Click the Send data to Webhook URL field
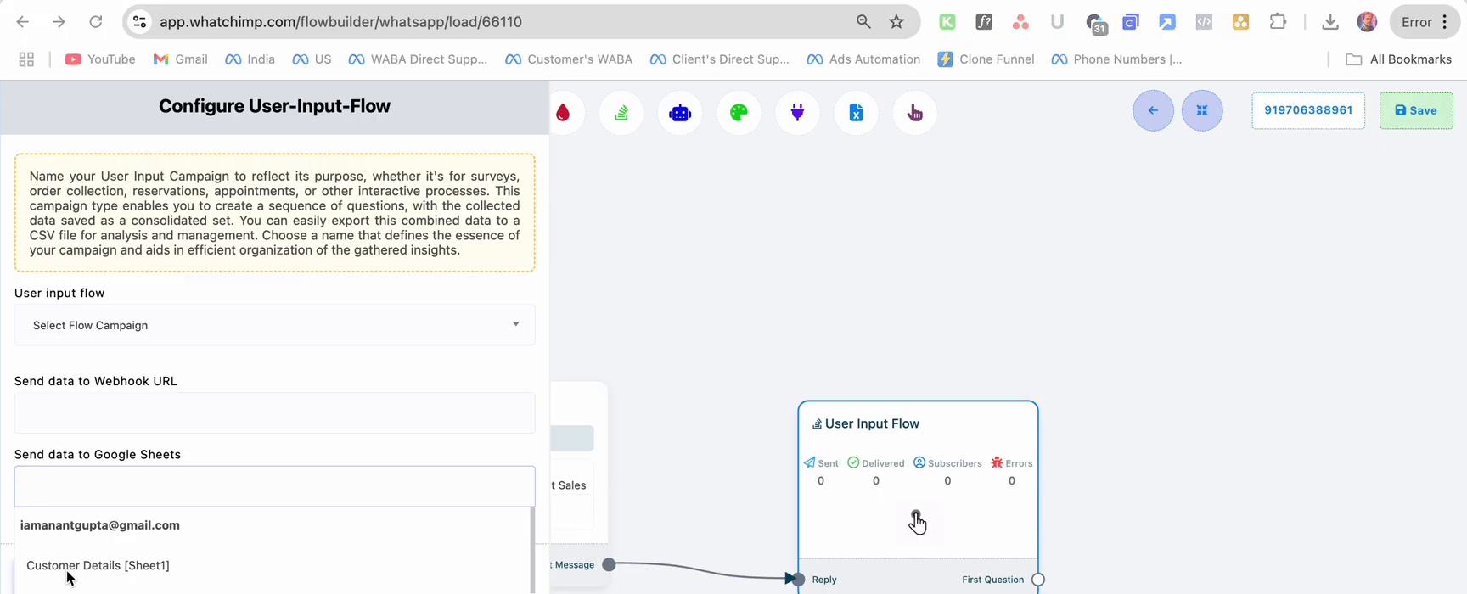 pyautogui.click(x=274, y=413)
